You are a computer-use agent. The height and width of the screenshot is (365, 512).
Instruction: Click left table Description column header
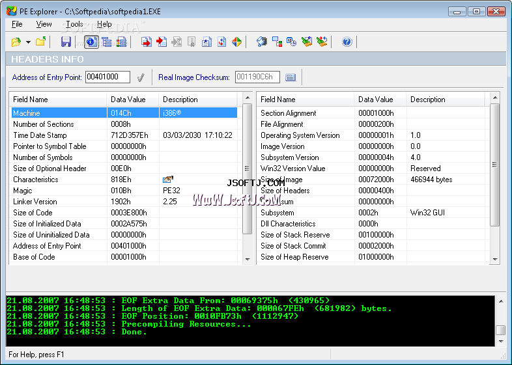pyautogui.click(x=198, y=100)
